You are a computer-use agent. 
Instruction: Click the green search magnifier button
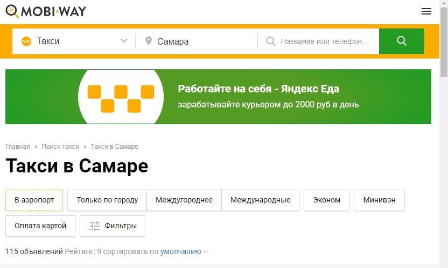point(401,41)
